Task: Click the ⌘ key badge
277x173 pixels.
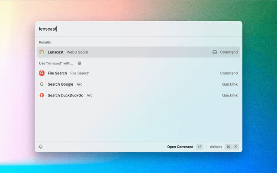Action: click(228, 147)
